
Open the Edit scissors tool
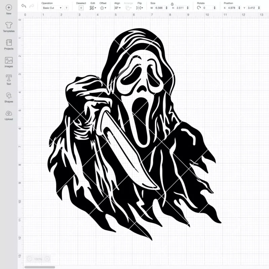(92, 8)
